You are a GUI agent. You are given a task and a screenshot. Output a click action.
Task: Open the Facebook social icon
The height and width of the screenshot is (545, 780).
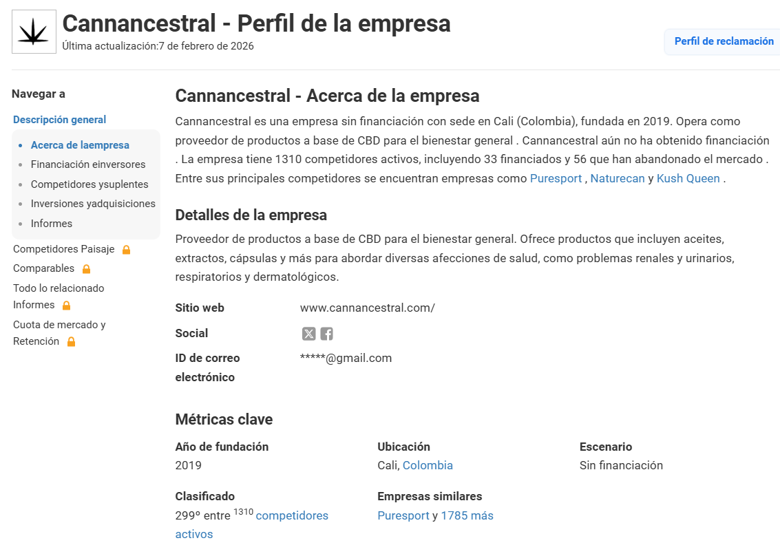326,334
